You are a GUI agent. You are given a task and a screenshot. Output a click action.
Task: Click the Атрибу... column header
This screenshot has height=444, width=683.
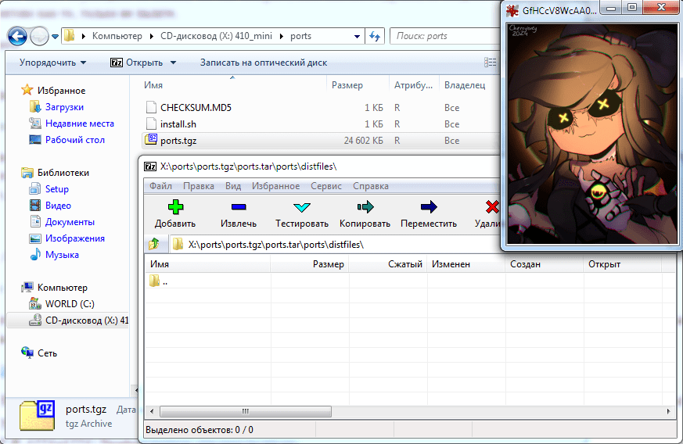point(413,85)
